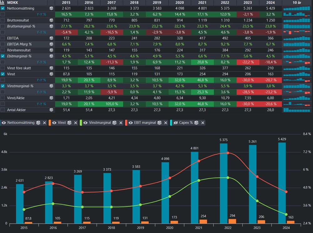Viewport: 313px width, 233px height.
Task: Click the stack icon in Vinstmarginal legend chip
Action: 114,123
